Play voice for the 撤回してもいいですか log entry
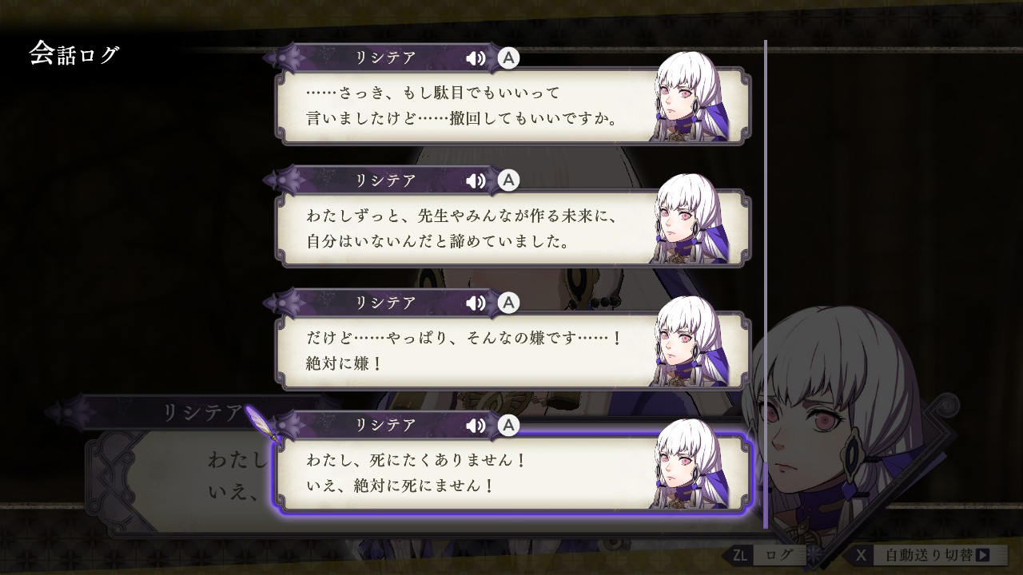Viewport: 1023px width, 575px height. pyautogui.click(x=476, y=58)
